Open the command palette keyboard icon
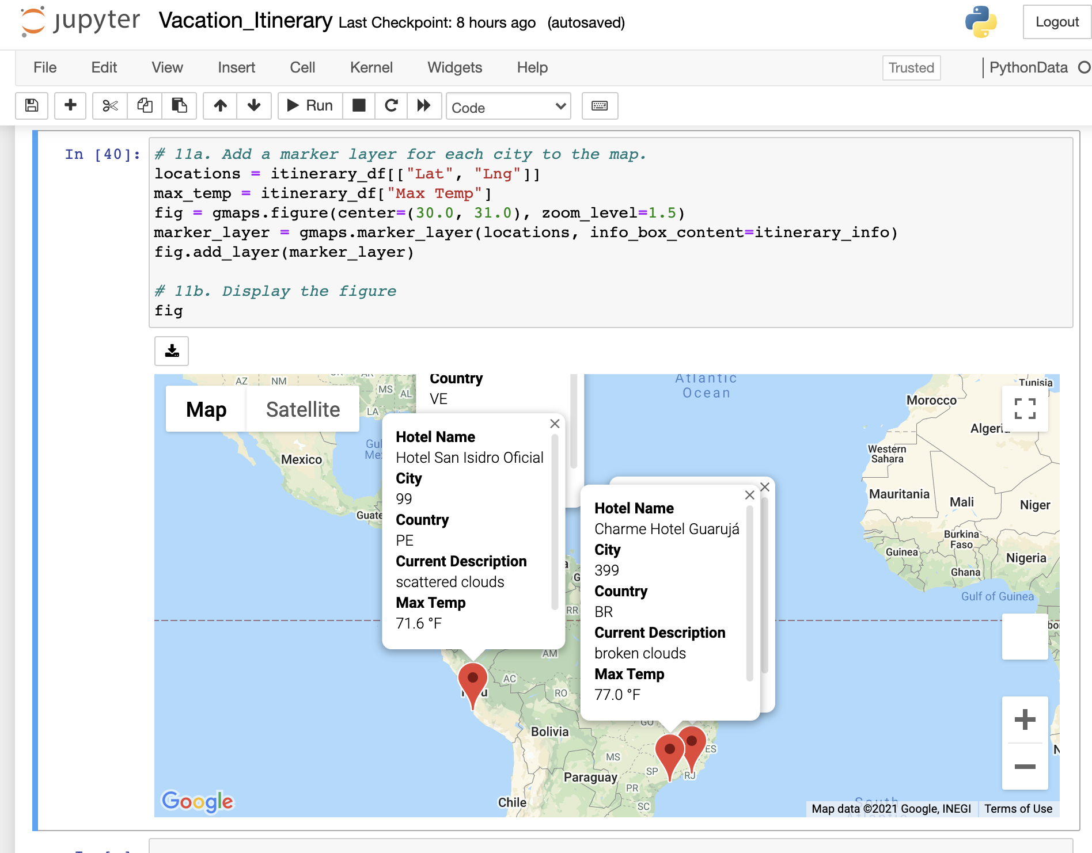The width and height of the screenshot is (1092, 853). 600,106
